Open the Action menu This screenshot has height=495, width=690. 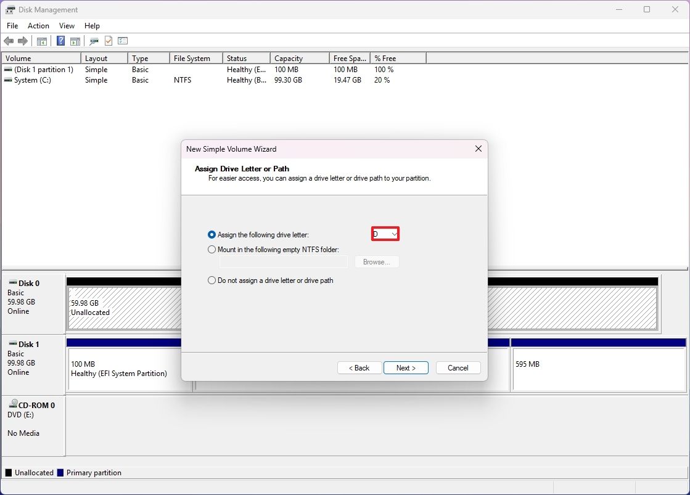coord(38,26)
